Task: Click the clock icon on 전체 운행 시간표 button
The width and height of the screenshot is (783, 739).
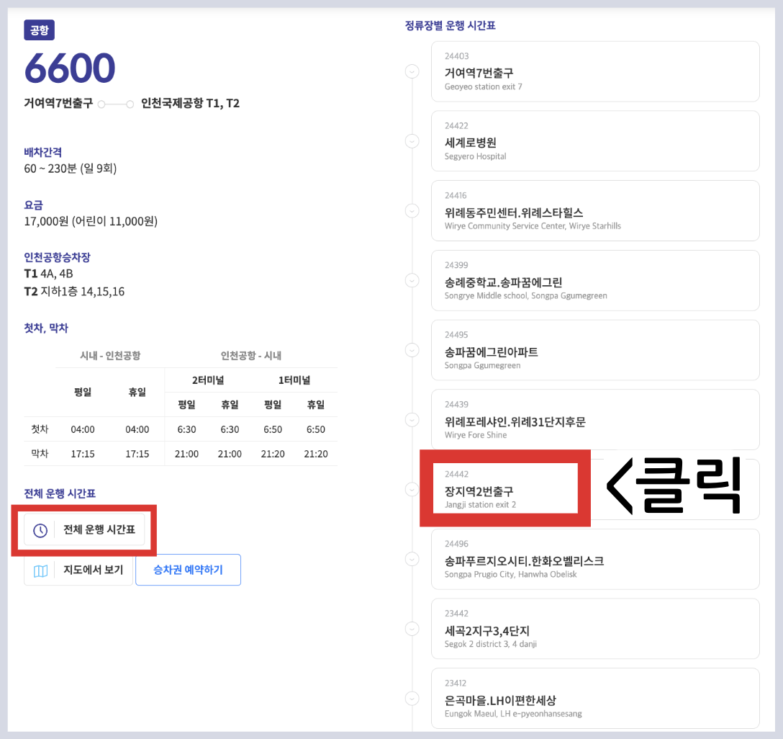Action: point(41,531)
